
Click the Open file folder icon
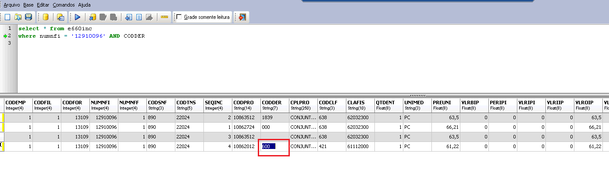coord(18,18)
